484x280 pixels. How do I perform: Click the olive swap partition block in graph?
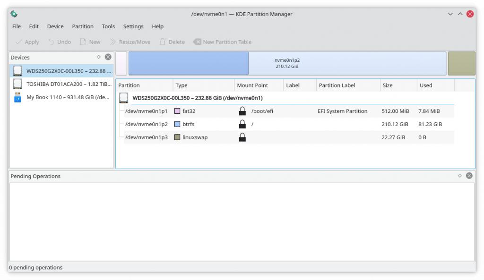point(461,64)
